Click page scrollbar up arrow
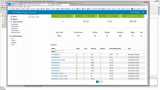Viewport: 160px width, 90px height. (147, 12)
